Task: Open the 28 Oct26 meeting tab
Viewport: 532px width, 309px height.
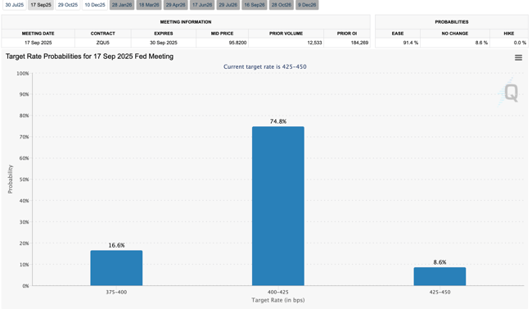Action: click(x=282, y=5)
